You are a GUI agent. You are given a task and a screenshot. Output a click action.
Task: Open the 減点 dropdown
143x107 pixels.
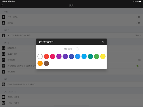138,35
